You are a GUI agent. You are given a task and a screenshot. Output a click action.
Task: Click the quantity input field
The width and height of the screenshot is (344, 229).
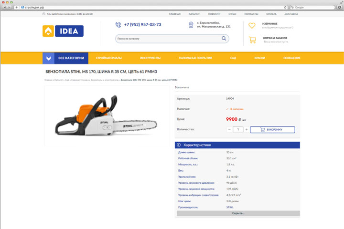[x=238, y=129]
